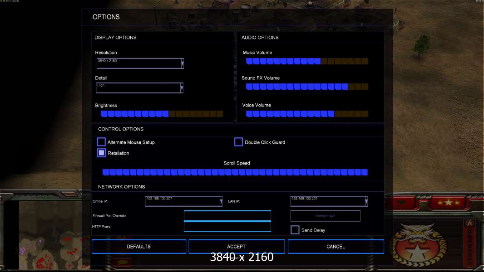Expand the Online IP dropdown
The image size is (484, 272).
pyautogui.click(x=221, y=201)
